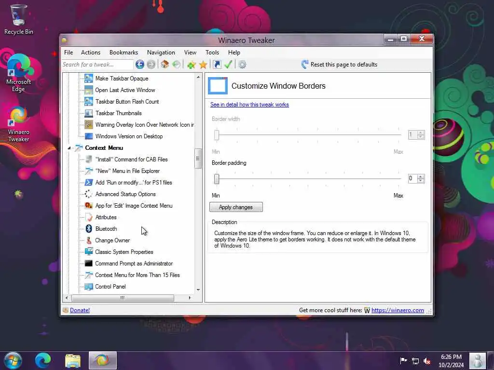Open the View menu
The width and height of the screenshot is (494, 370).
[190, 53]
